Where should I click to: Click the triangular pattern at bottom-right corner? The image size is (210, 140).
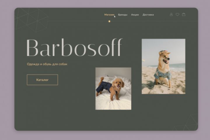186,123
